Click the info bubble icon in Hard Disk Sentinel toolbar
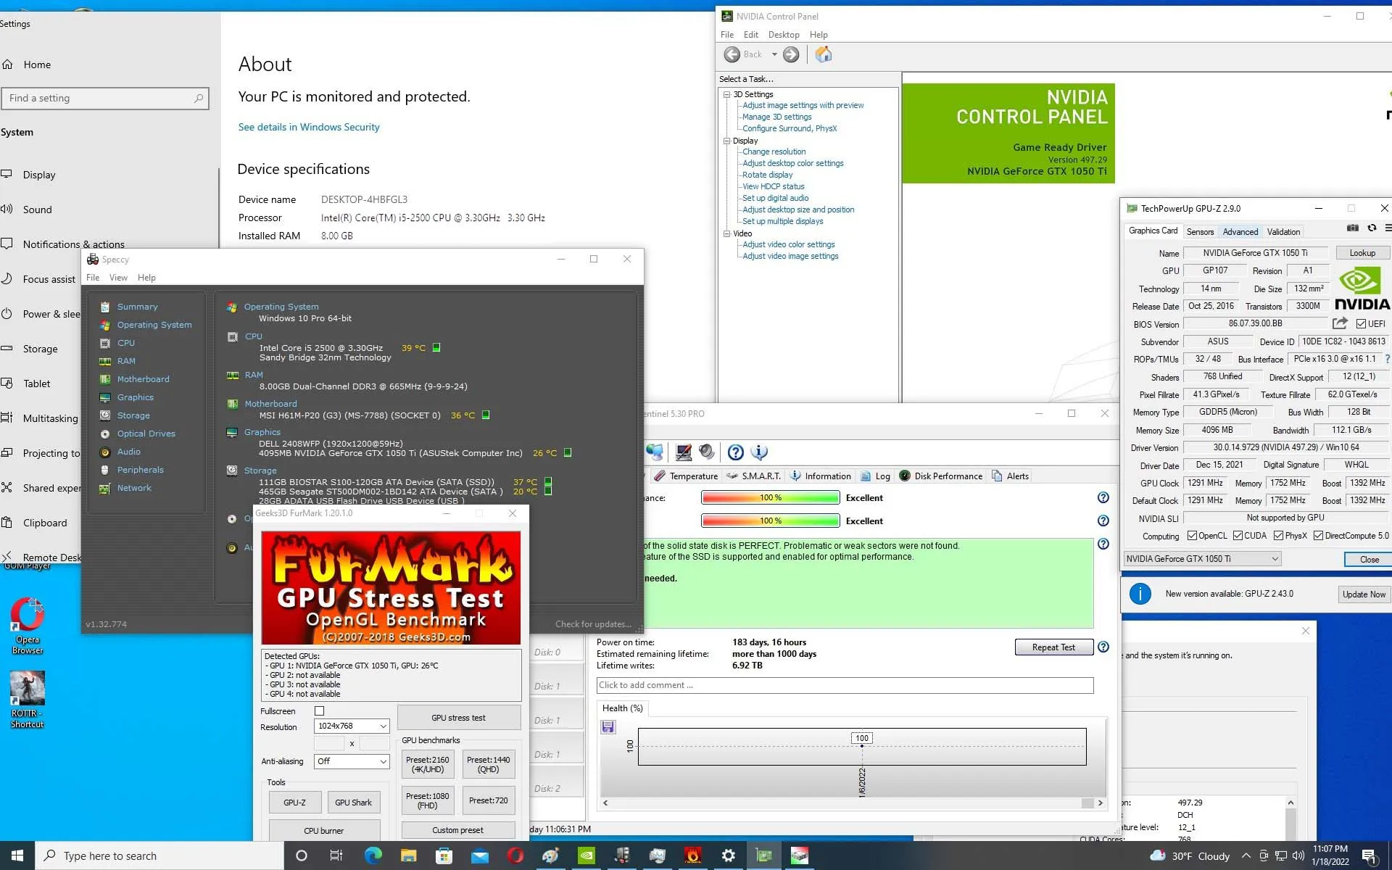 tap(759, 452)
